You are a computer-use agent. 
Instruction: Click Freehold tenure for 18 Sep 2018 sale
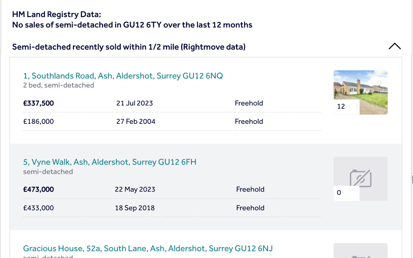(250, 208)
